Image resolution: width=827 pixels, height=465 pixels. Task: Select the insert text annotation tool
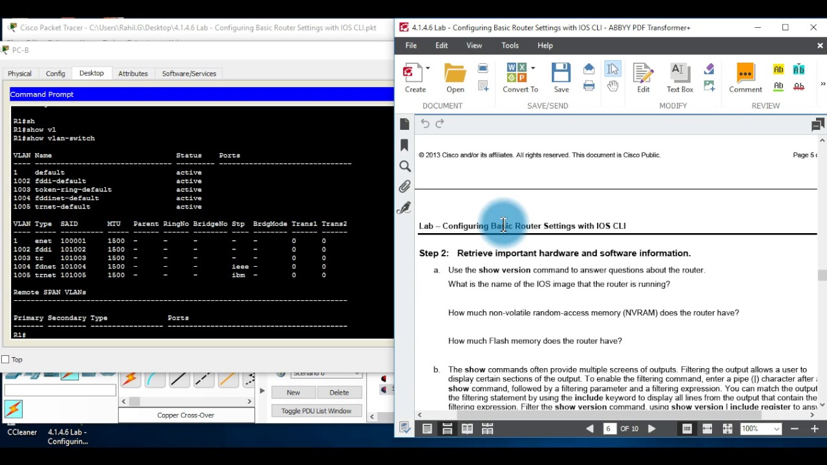(x=799, y=69)
